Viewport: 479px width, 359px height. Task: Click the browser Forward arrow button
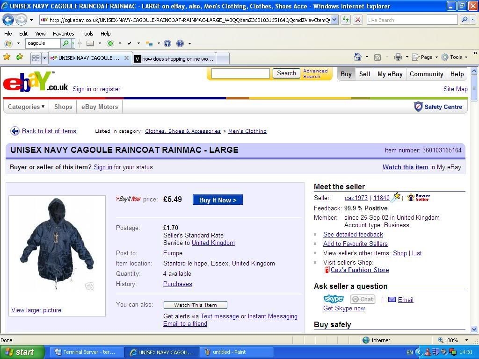pyautogui.click(x=21, y=20)
